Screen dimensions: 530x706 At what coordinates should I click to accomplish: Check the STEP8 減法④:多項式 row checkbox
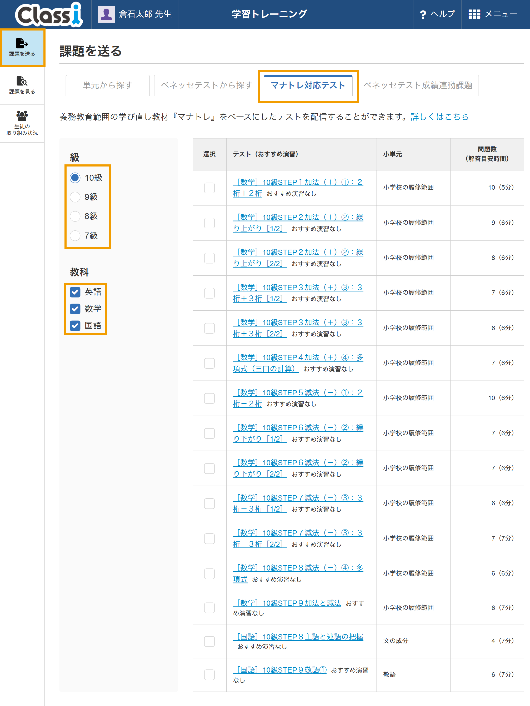tap(209, 574)
